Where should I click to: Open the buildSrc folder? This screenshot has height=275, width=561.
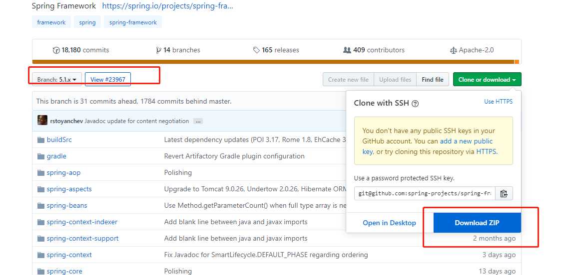click(59, 140)
